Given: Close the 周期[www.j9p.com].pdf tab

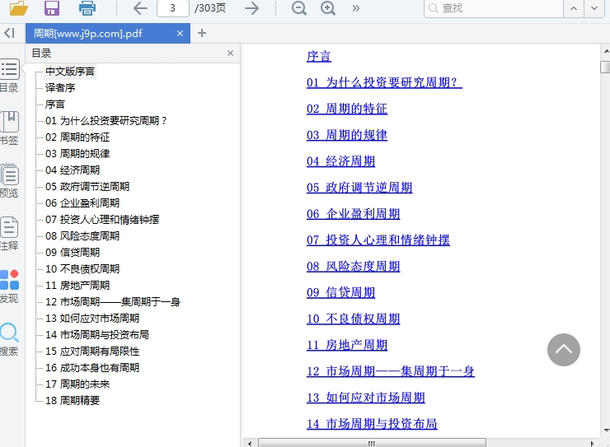Looking at the screenshot, I should [180, 34].
